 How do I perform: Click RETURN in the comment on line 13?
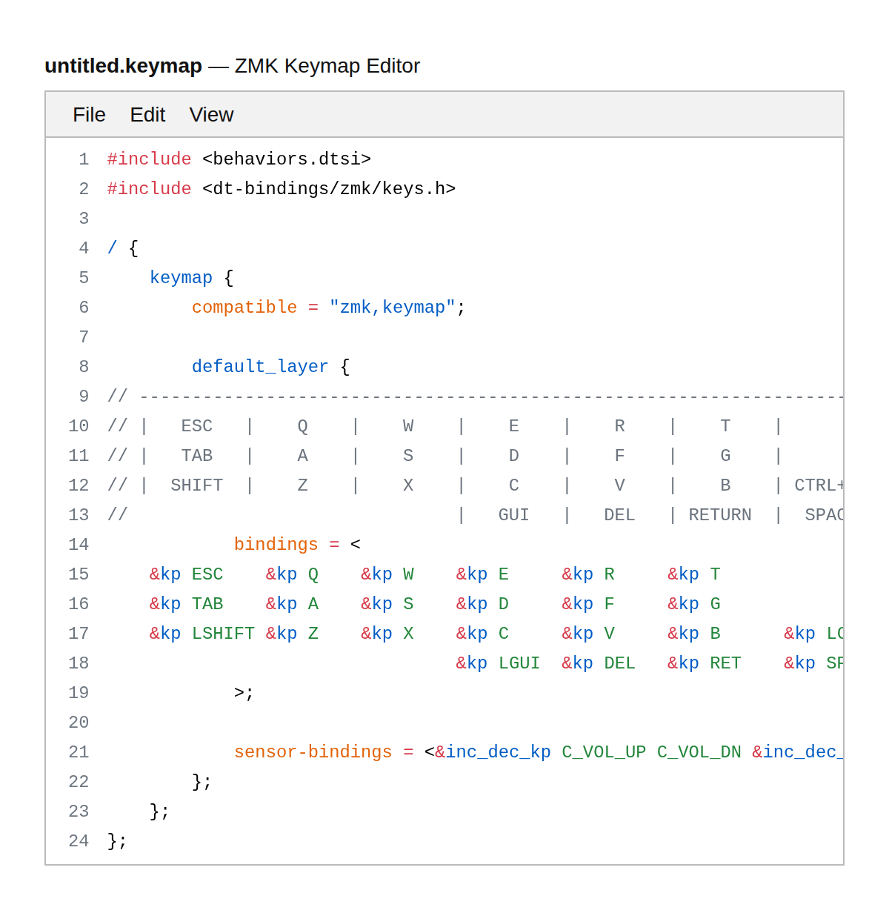click(x=720, y=515)
